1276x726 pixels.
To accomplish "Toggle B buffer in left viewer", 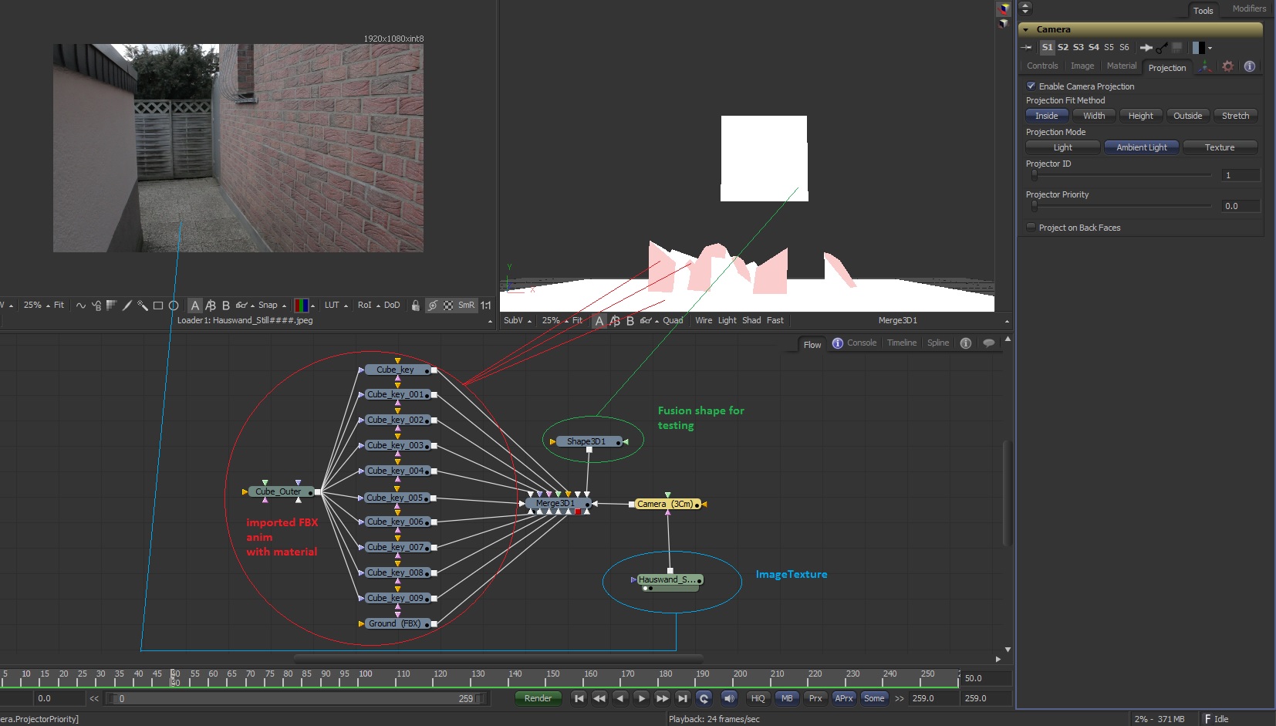I will [x=226, y=306].
